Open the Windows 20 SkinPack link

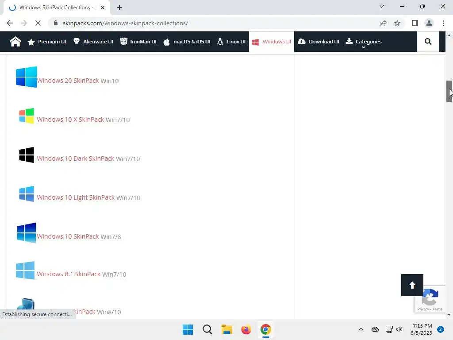pyautogui.click(x=68, y=81)
